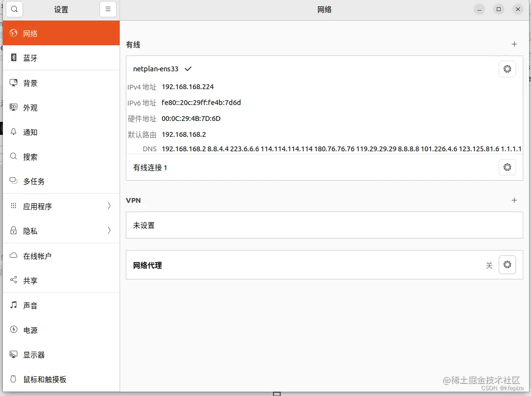Click the Applications grid icon
The image size is (531, 396).
14,206
